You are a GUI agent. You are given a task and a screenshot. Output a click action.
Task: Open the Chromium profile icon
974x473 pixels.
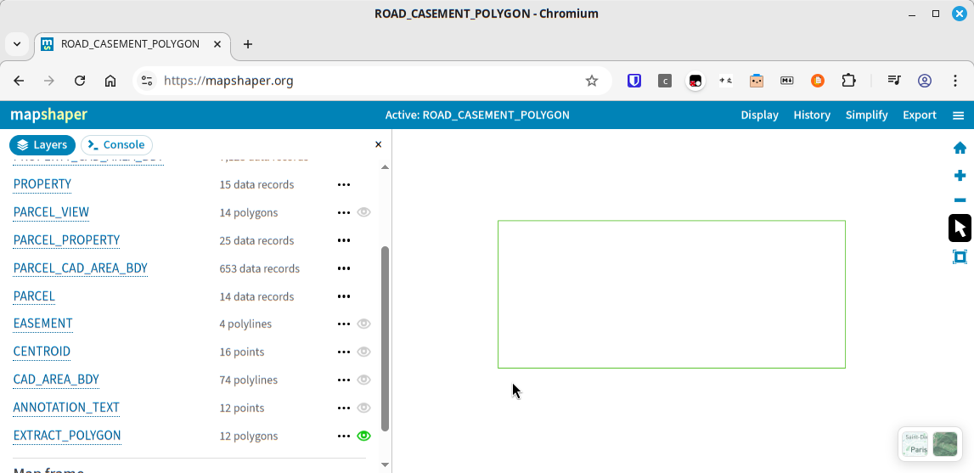tap(925, 81)
